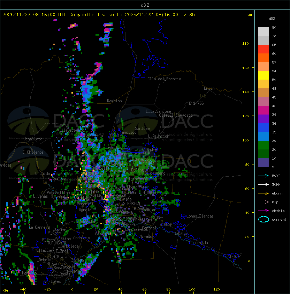Click the Catitas map label
The height and width of the screenshot is (294, 290).
[x=181, y=234]
